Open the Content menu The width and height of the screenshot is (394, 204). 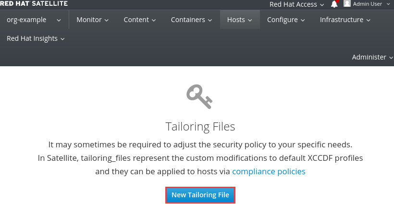(x=139, y=20)
